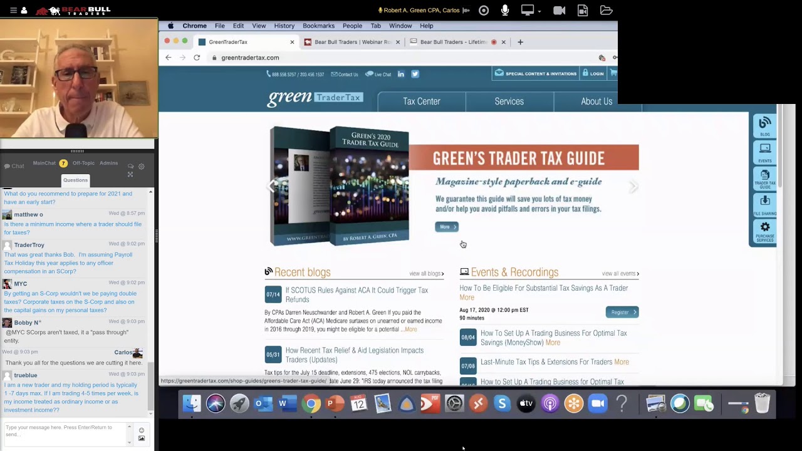Click the chat message input field
Viewport: 802px width, 451px height.
coord(66,433)
